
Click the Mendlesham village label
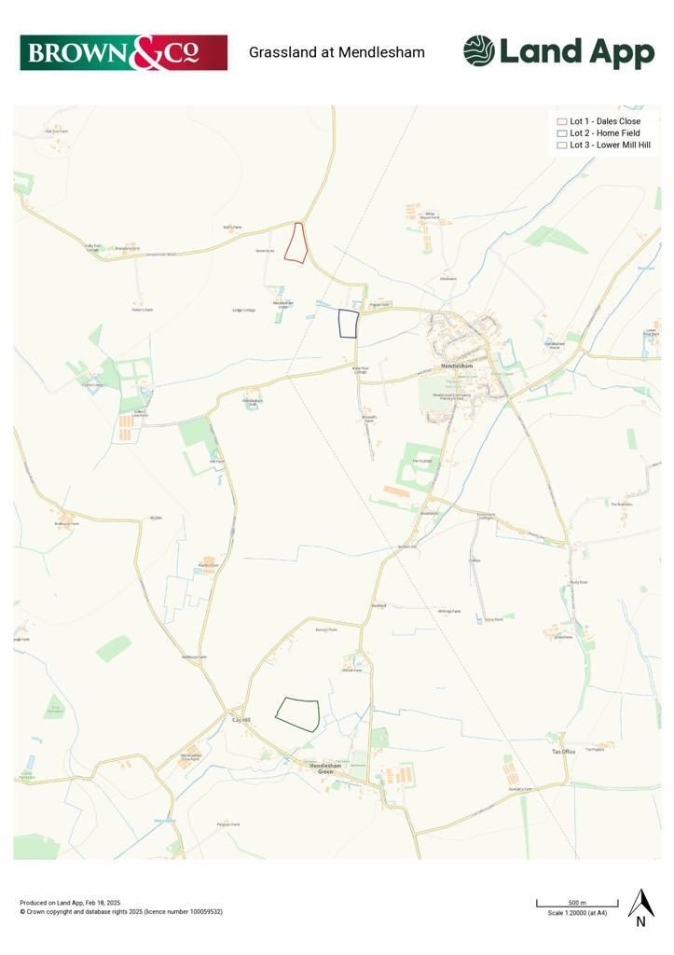click(457, 366)
